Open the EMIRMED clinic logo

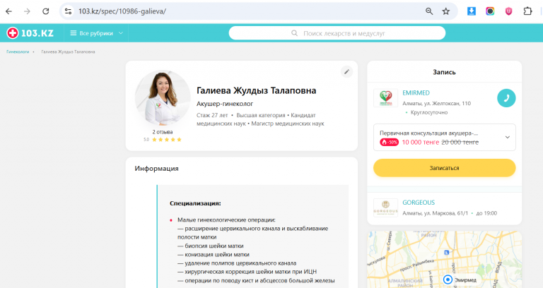coord(386,98)
